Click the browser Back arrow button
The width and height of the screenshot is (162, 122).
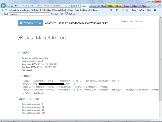point(3,6)
